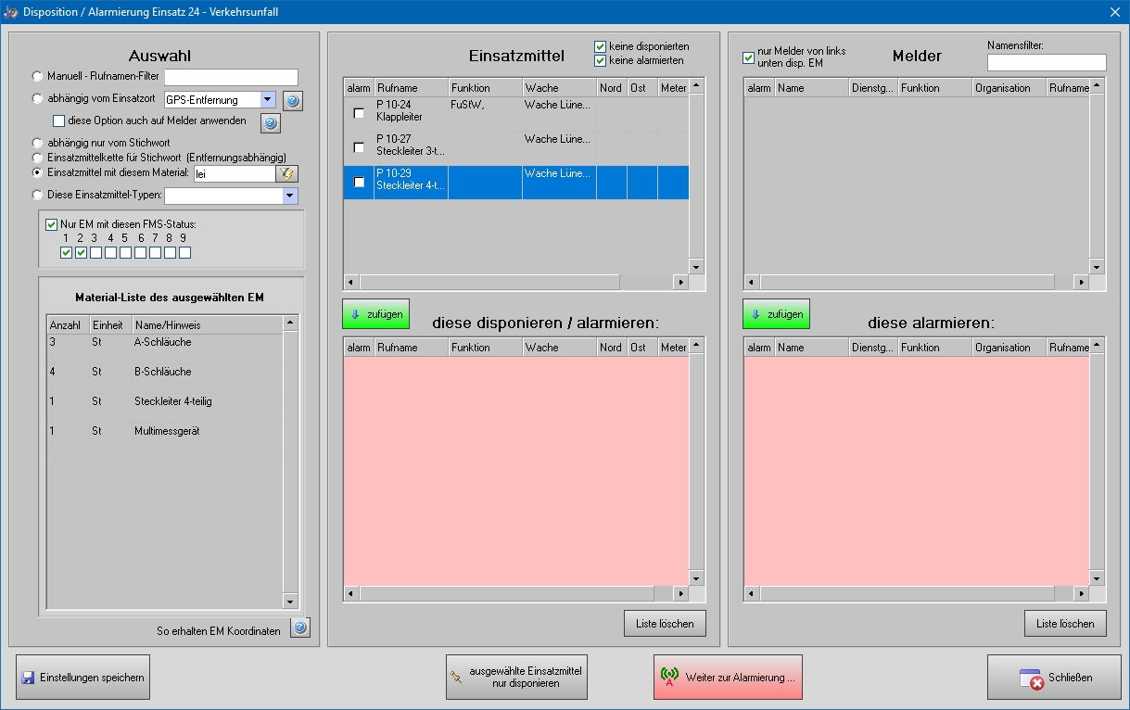The image size is (1130, 710).
Task: Click help icon for EM Koordinaten
Action: tap(299, 628)
